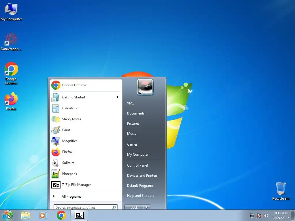
Task: Open Calculator via its Start menu icon
Action: 56,108
